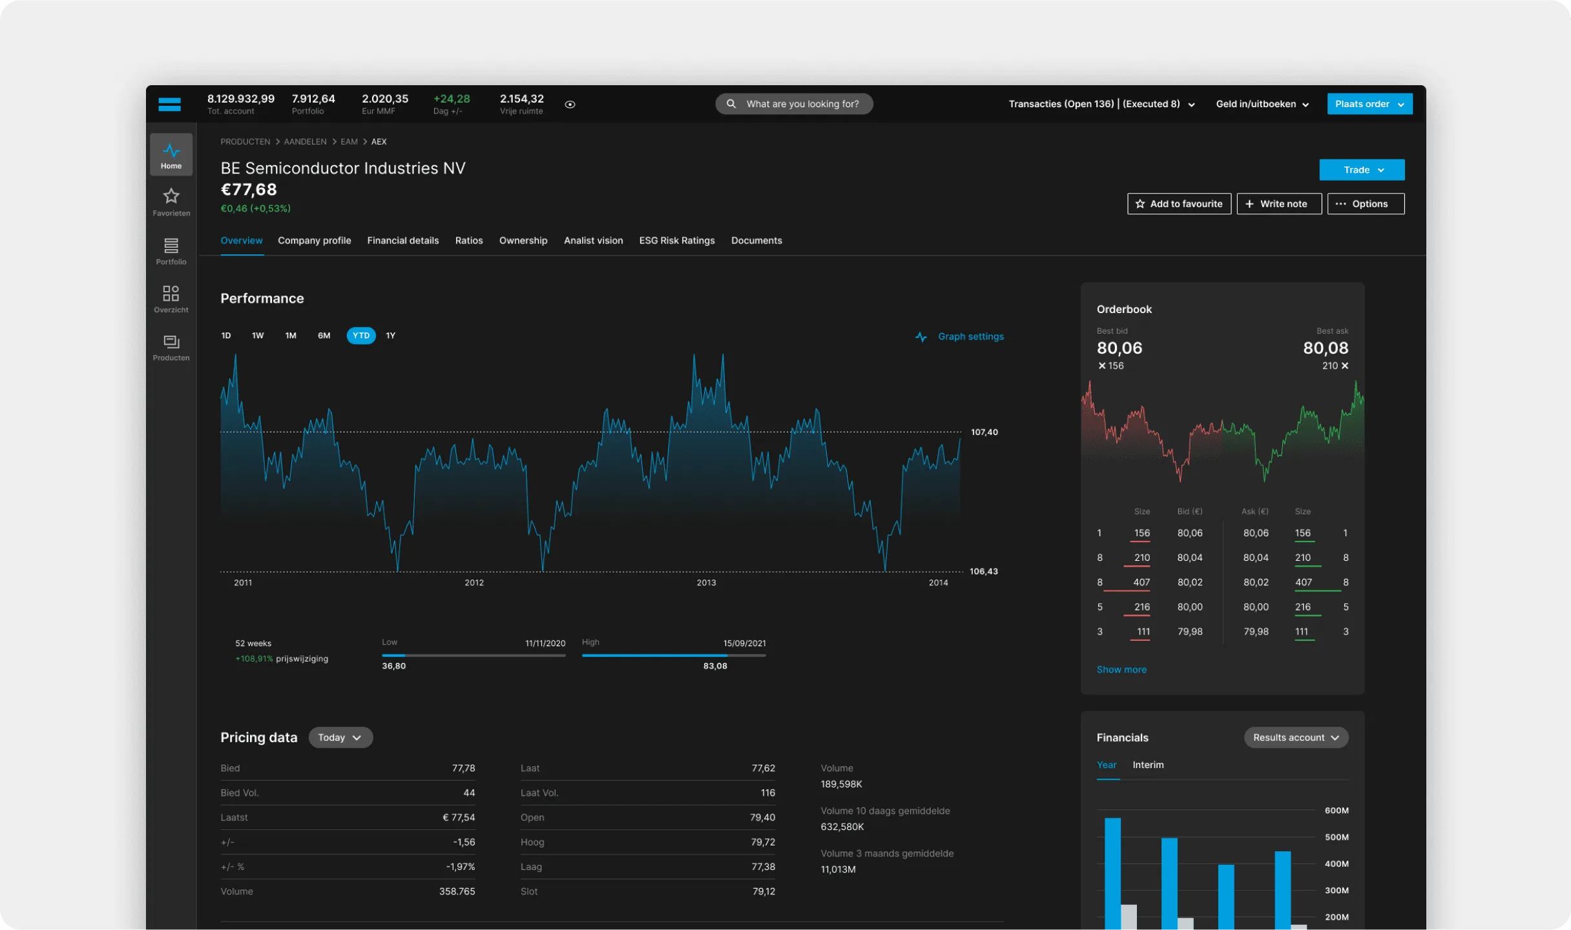Open Producten in sidebar

point(171,347)
